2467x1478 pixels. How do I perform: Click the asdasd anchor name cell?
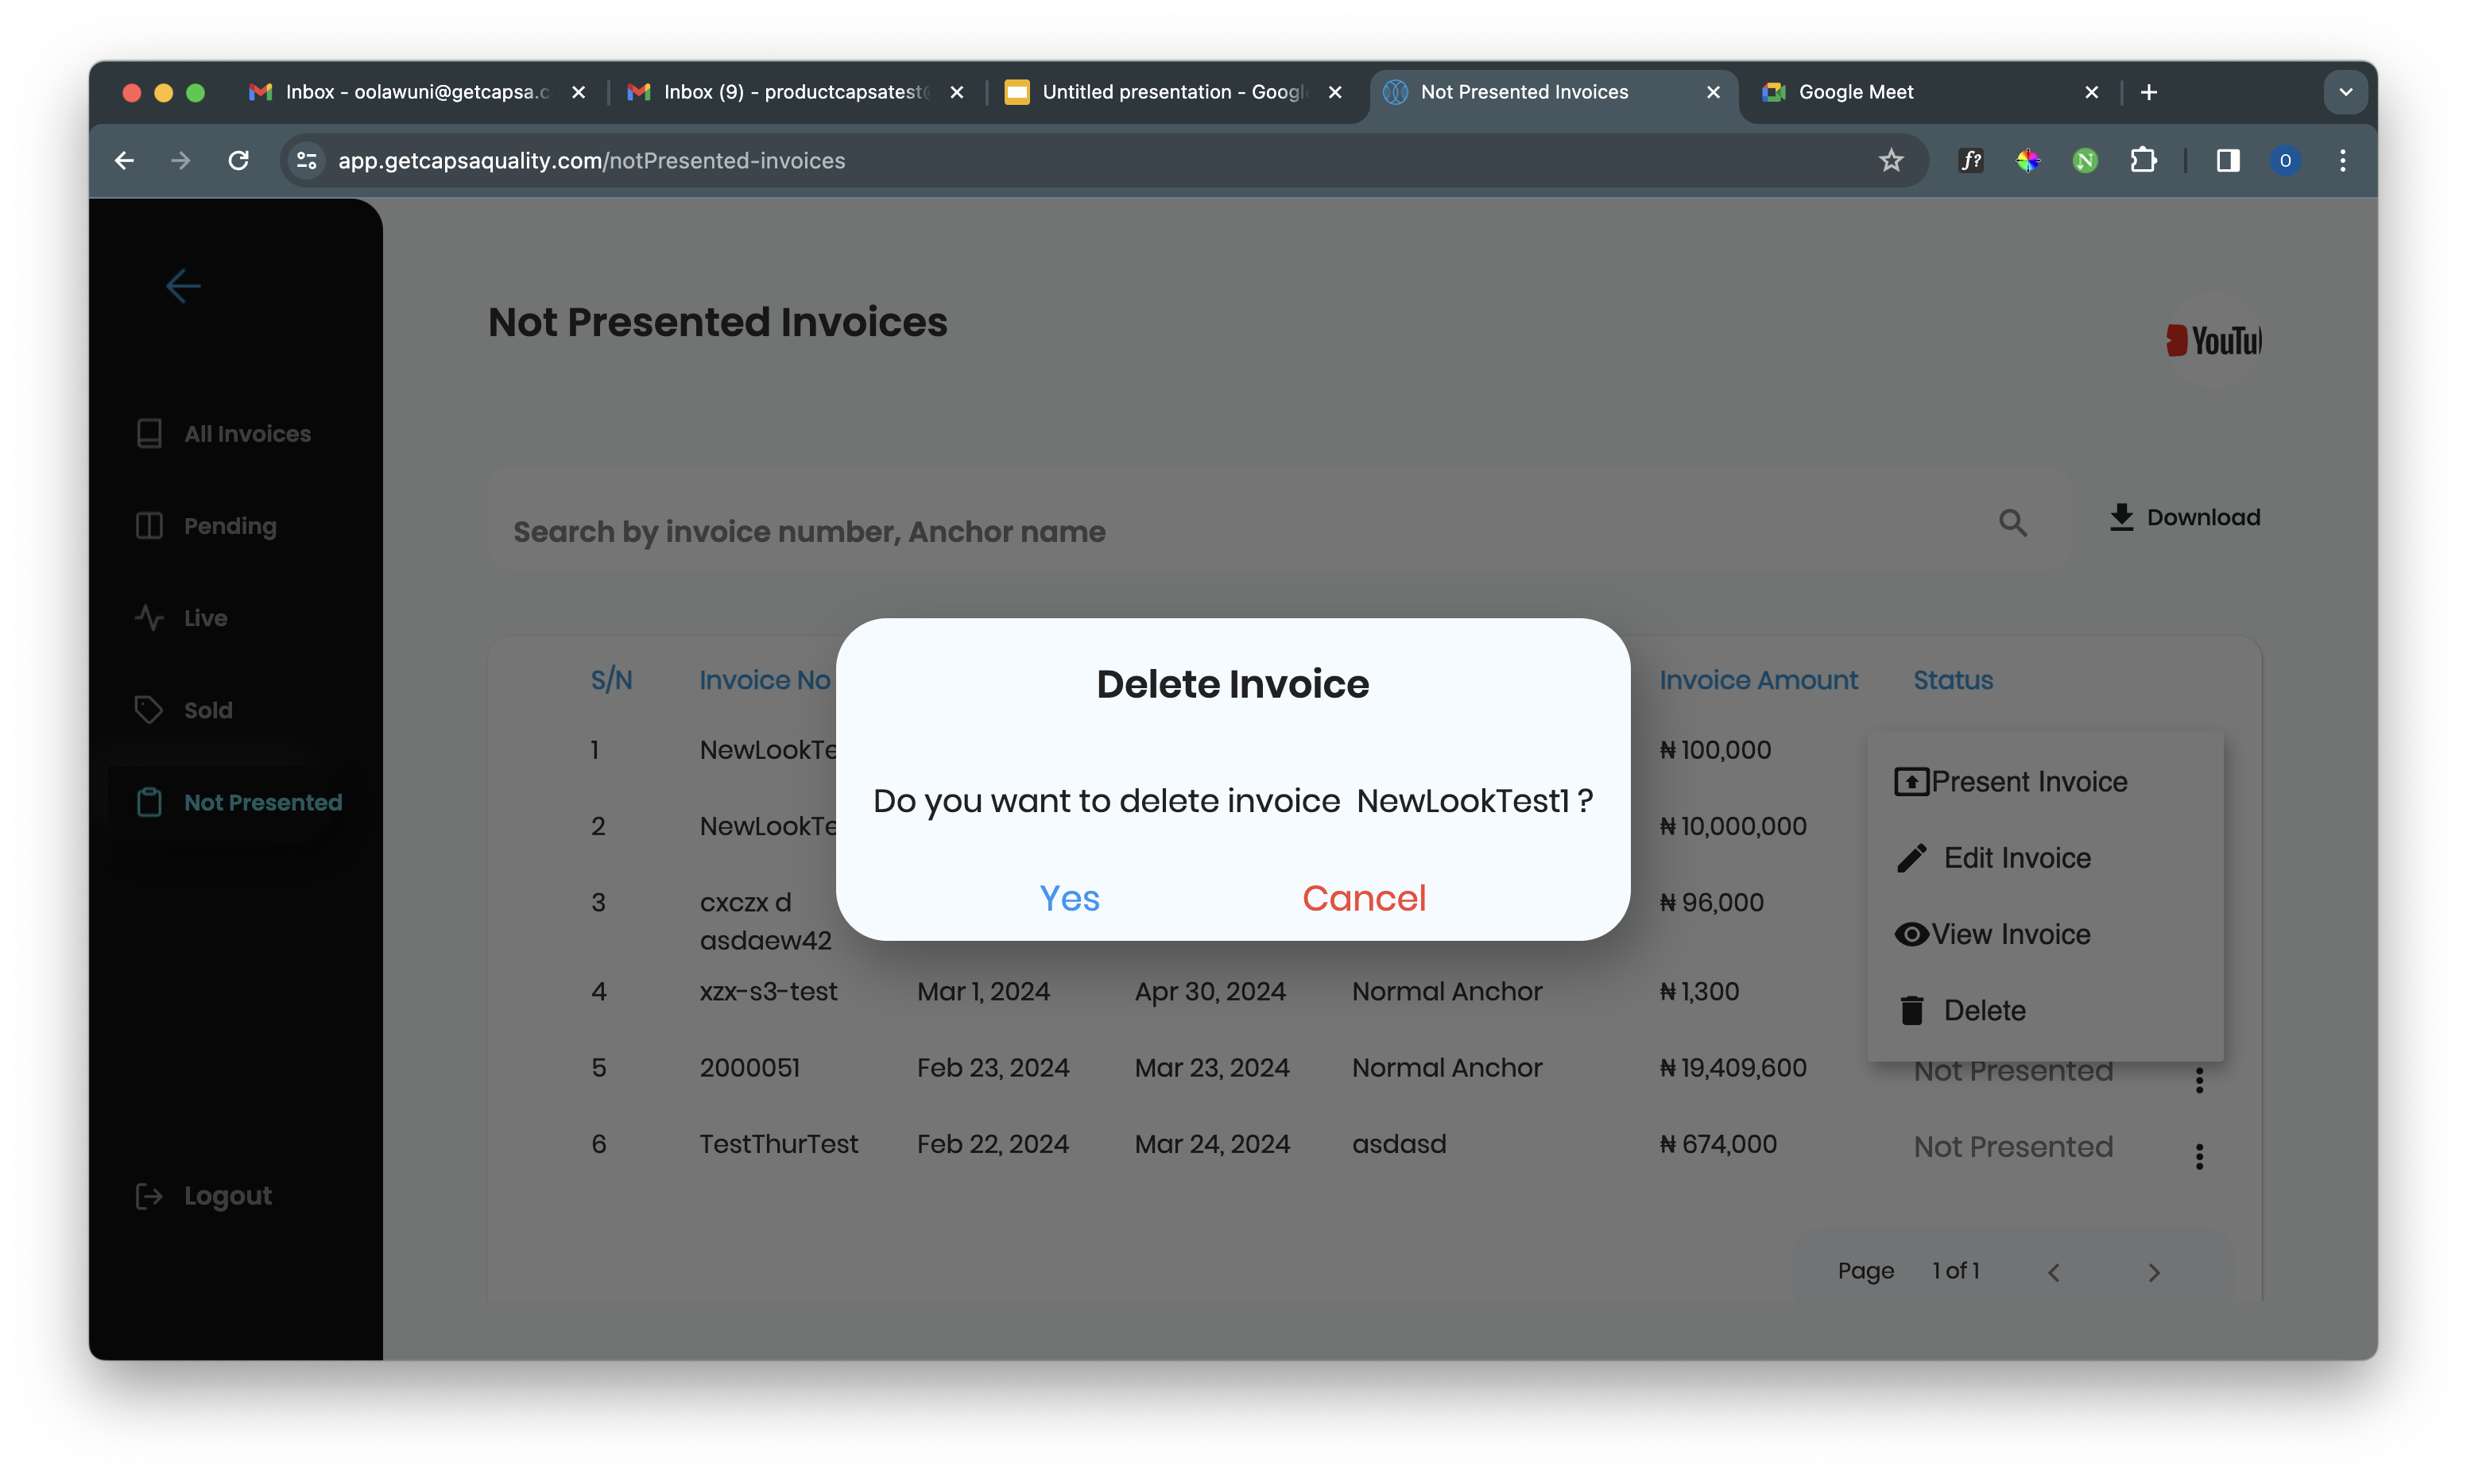coord(1398,1143)
